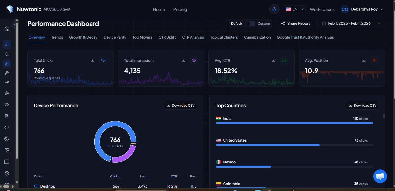Open the Cannibalization tab
Viewport: 395px width, 191px height.
coord(257,37)
